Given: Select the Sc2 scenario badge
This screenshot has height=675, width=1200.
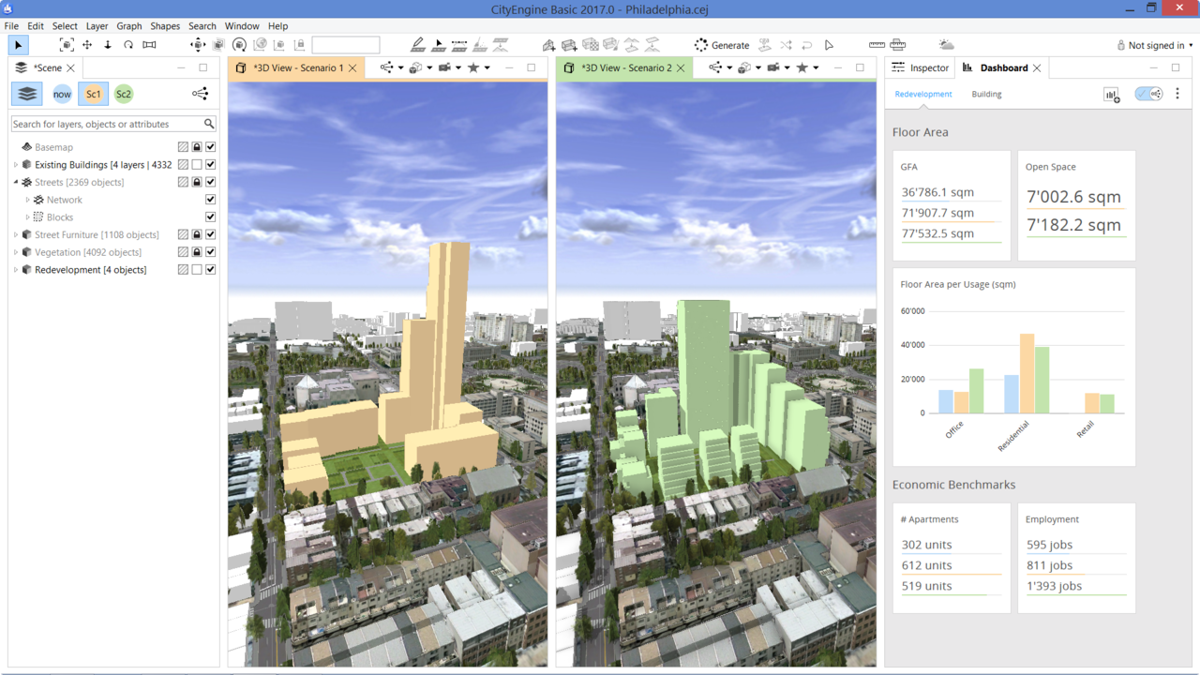Looking at the screenshot, I should point(124,94).
